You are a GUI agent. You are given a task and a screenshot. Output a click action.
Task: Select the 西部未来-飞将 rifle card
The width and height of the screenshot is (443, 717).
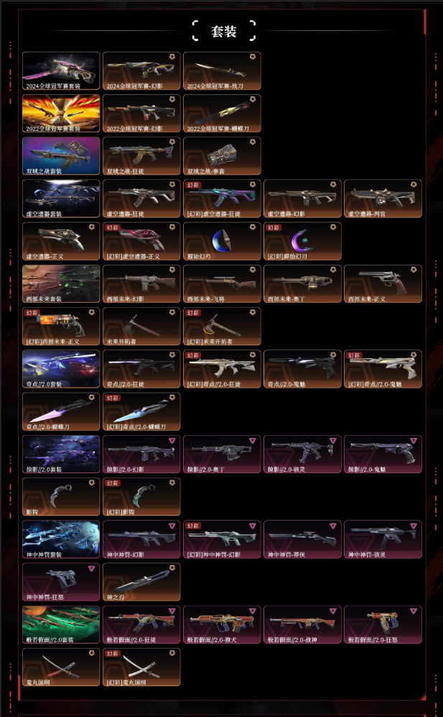click(222, 283)
